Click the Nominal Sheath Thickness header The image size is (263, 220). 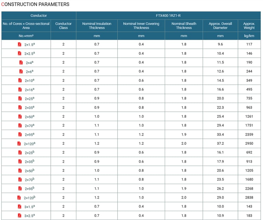pos(184,26)
